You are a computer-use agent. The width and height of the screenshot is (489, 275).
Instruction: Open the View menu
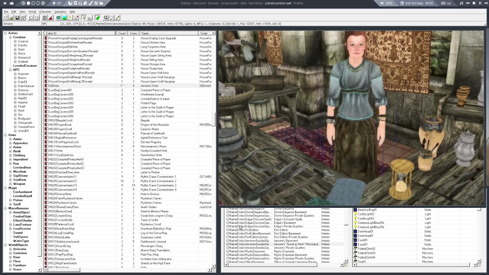23,12
